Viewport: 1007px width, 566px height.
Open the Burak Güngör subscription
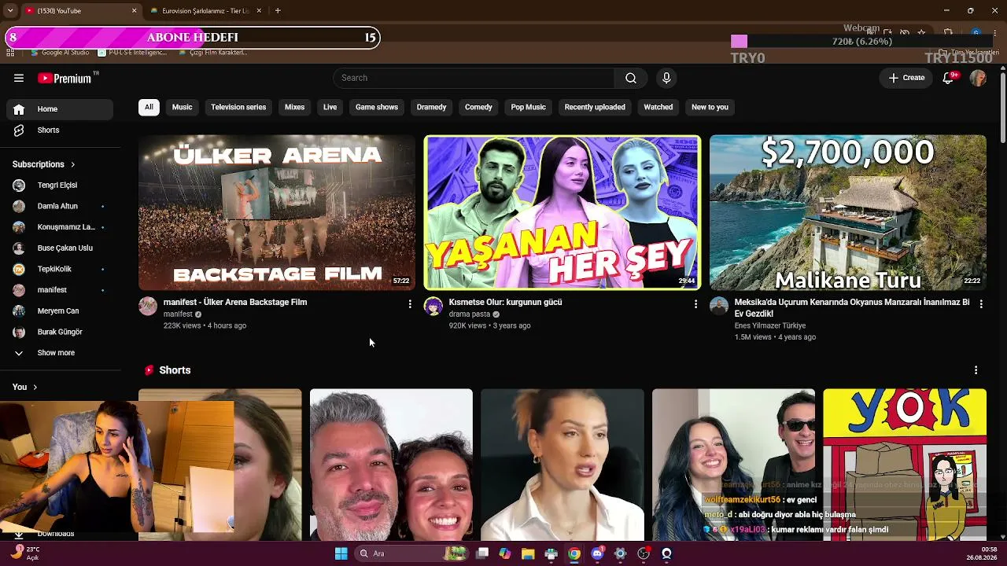click(60, 332)
